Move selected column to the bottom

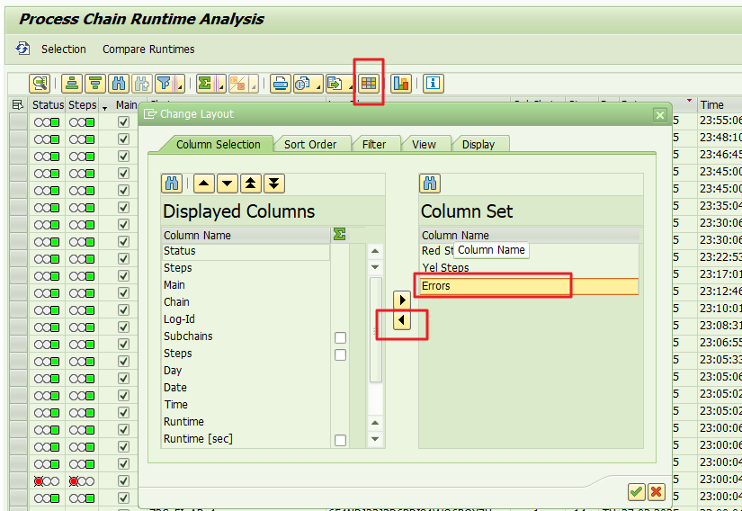pos(274,184)
